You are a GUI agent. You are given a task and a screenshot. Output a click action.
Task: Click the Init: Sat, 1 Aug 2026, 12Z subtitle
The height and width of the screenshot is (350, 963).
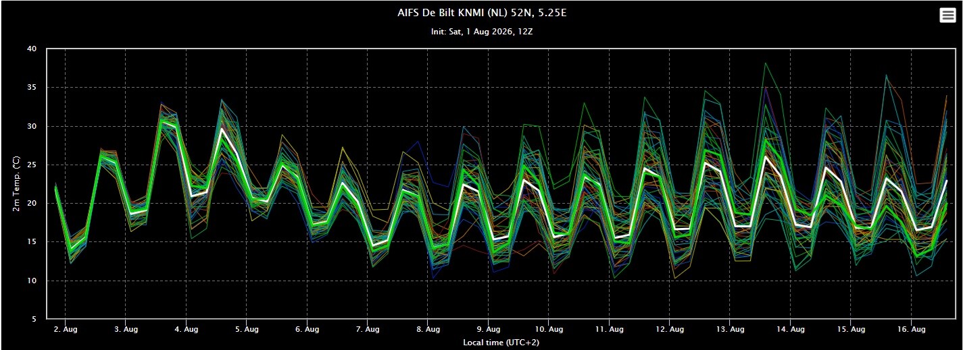click(x=481, y=32)
